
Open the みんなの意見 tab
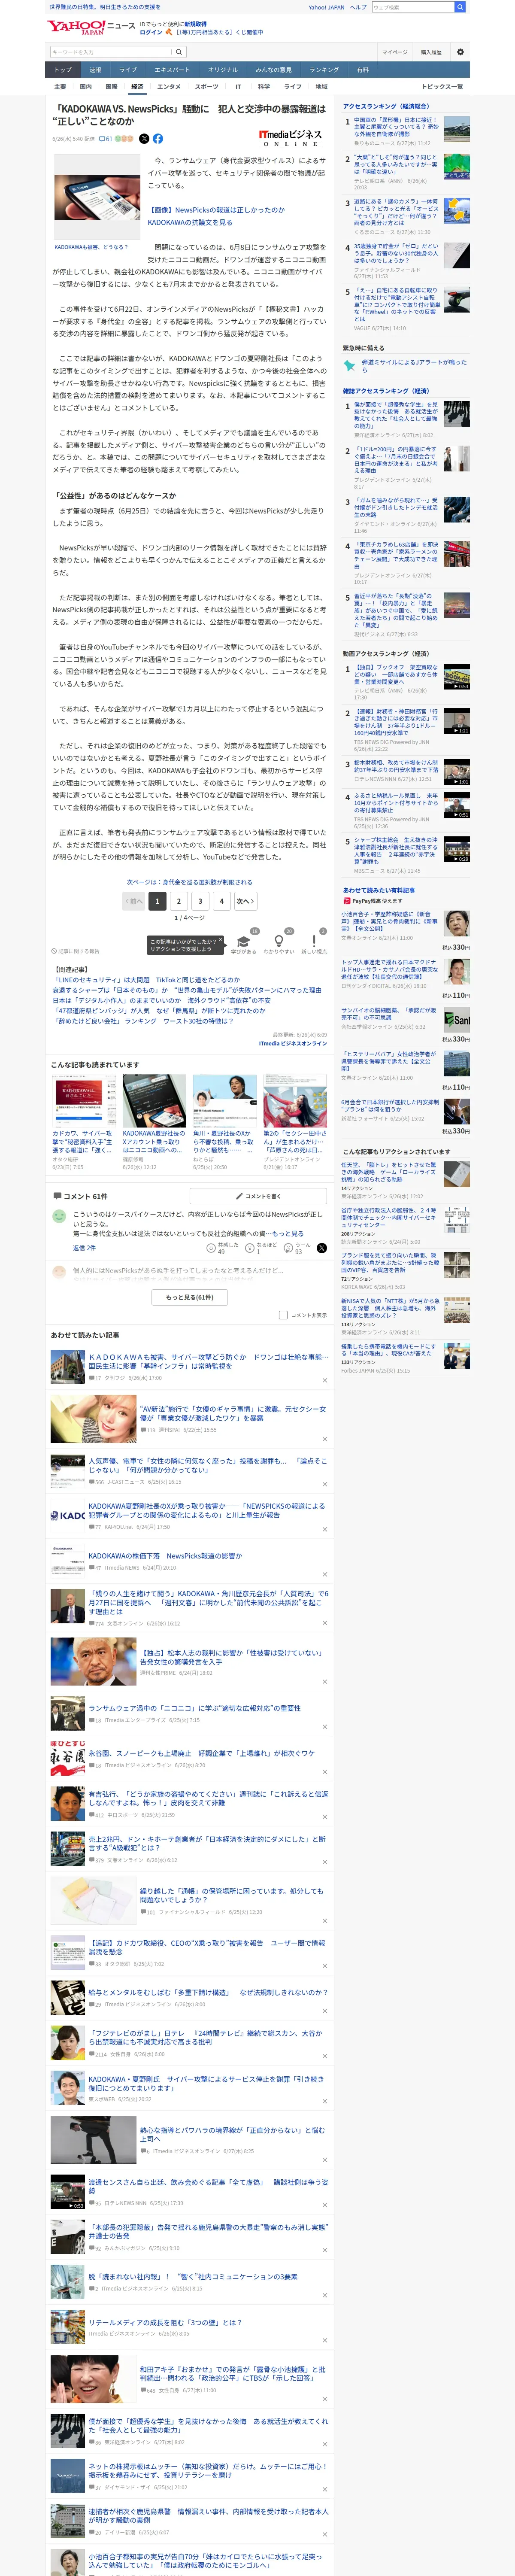coord(273,70)
